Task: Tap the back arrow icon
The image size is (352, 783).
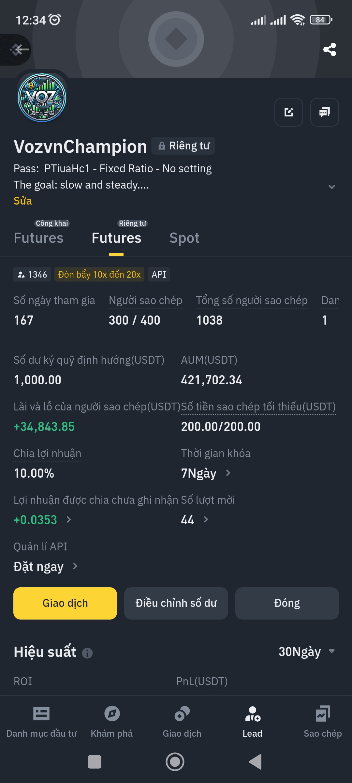Action: pos(20,50)
